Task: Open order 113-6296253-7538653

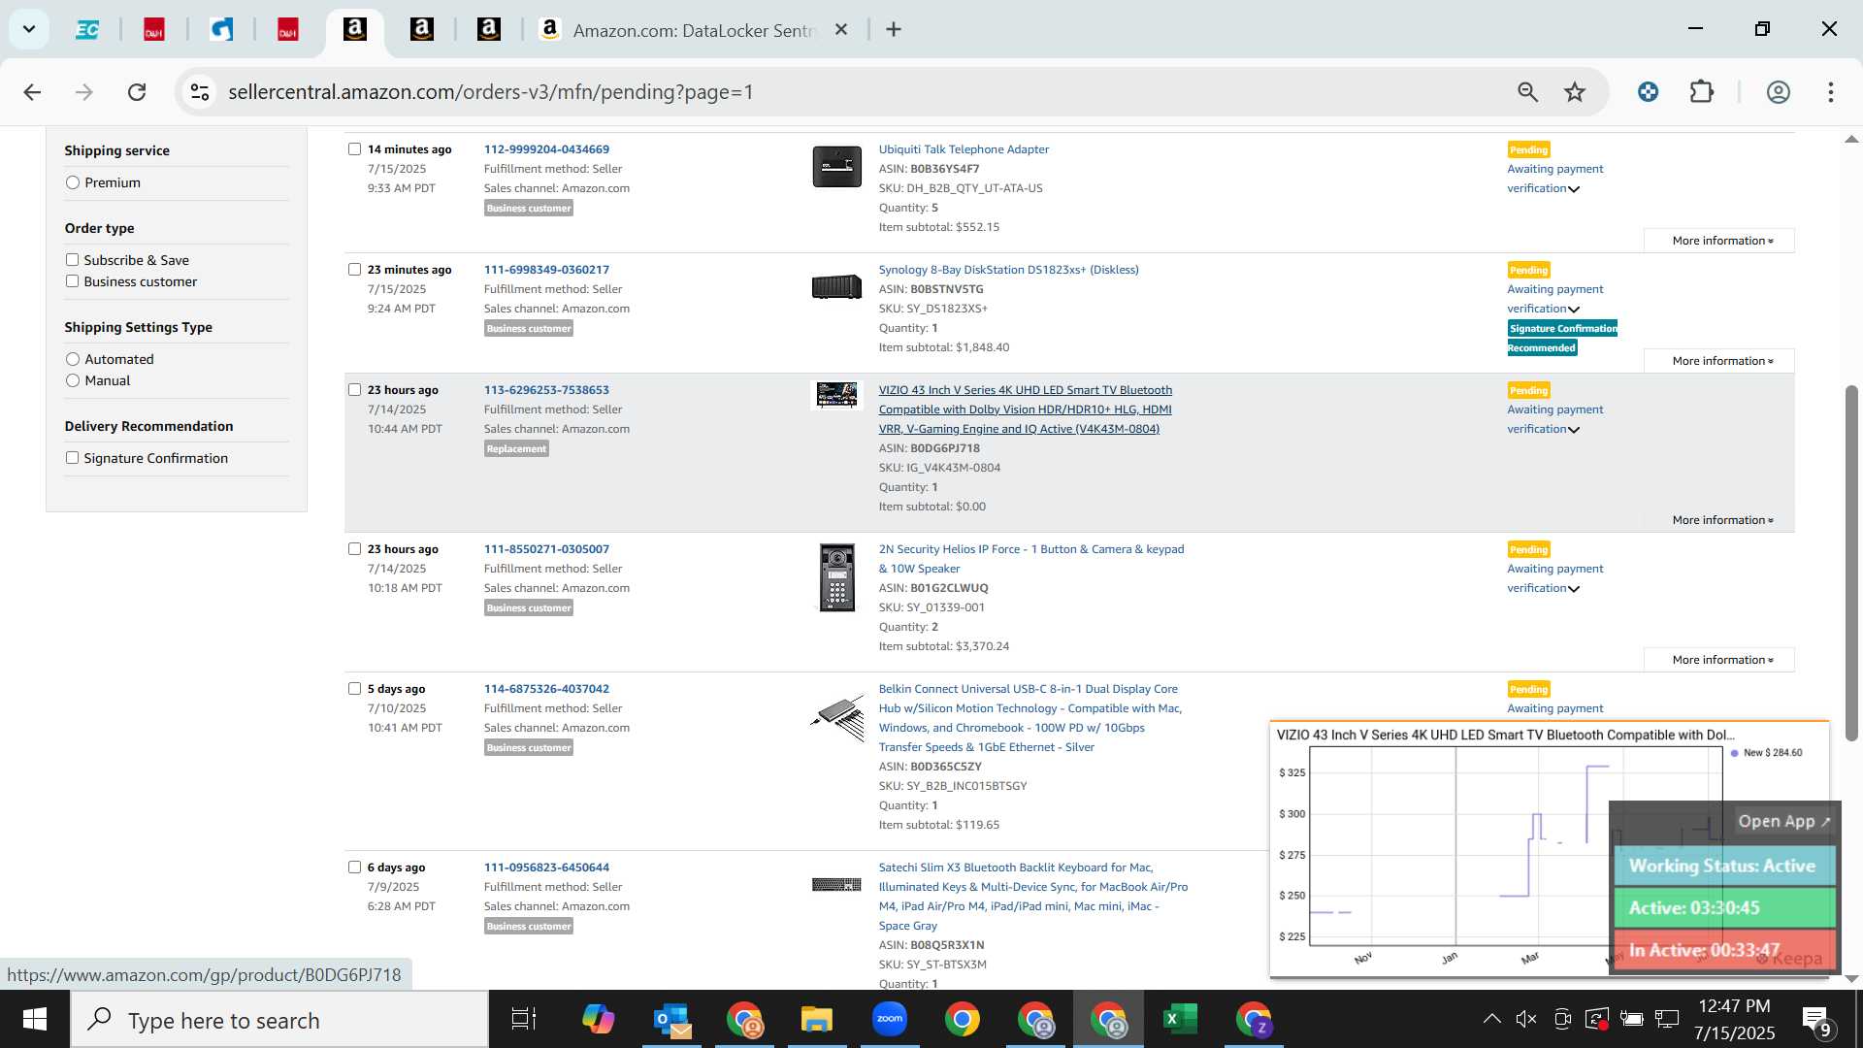Action: coord(546,390)
